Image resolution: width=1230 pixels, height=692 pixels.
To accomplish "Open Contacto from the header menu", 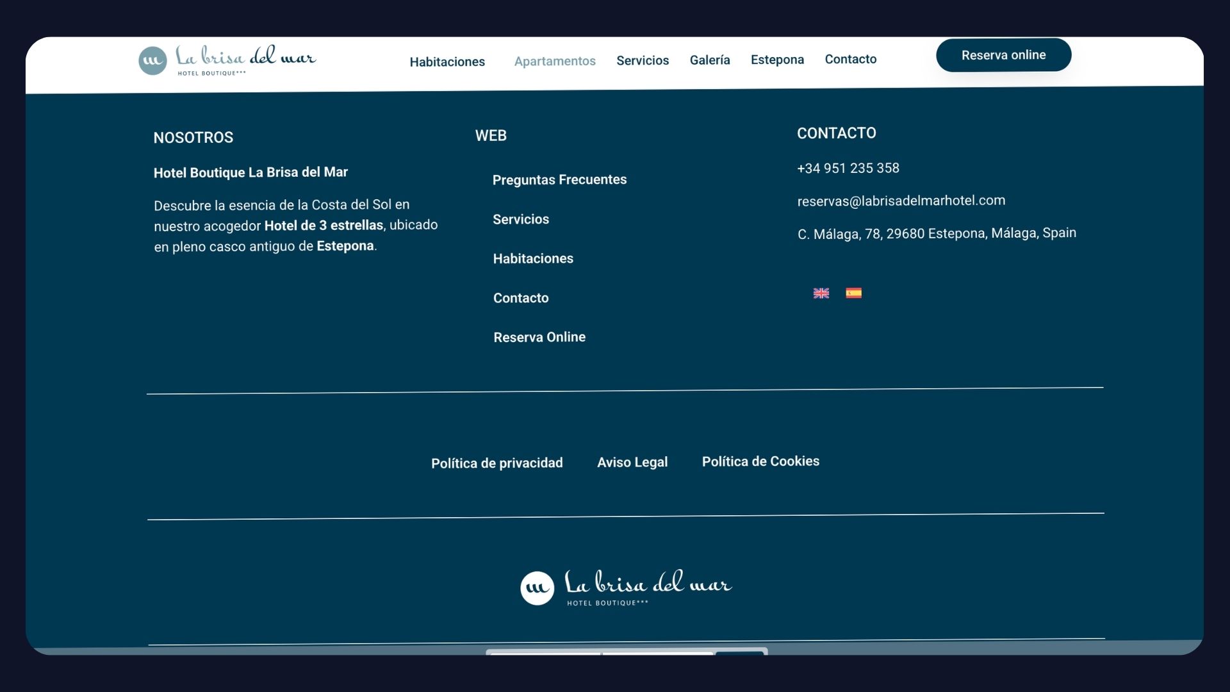I will [851, 59].
